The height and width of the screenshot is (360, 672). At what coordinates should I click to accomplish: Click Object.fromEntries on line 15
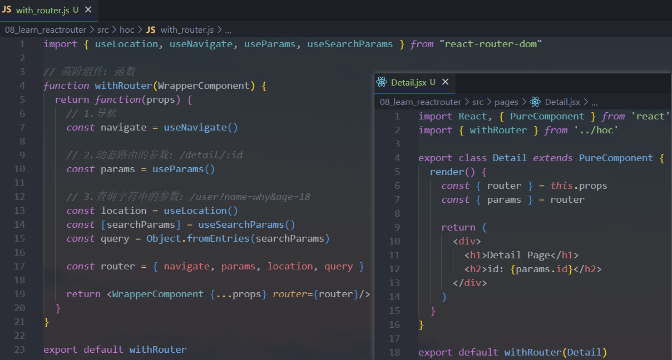pyautogui.click(x=198, y=238)
